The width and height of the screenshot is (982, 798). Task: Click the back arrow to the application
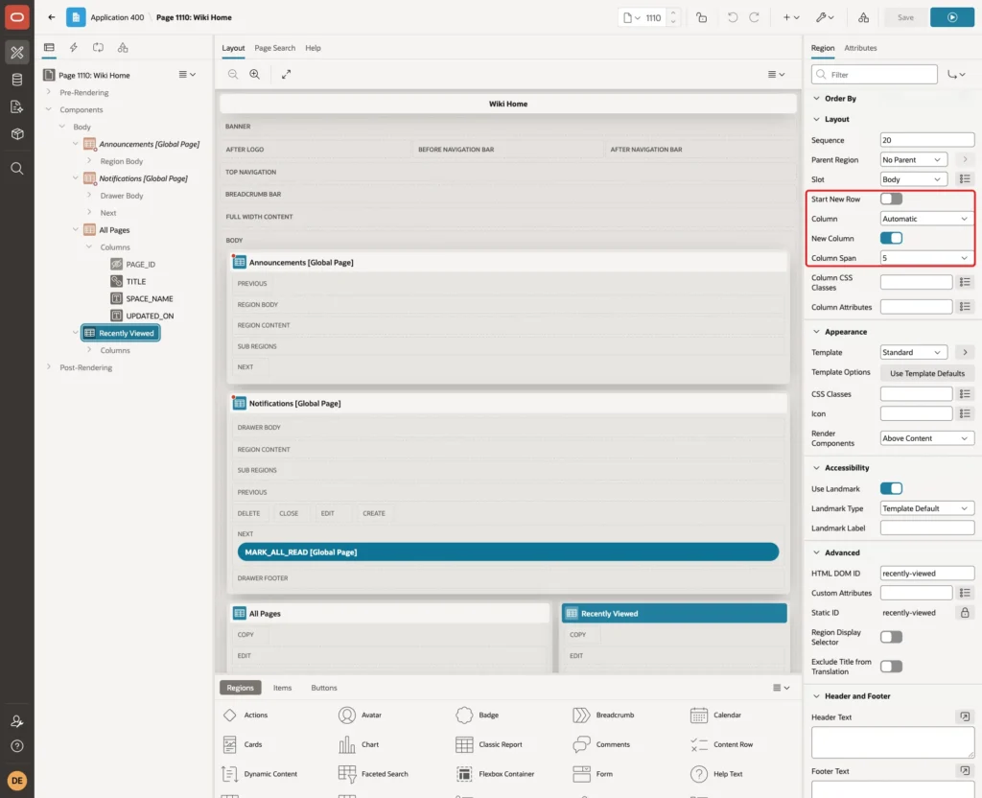tap(52, 17)
